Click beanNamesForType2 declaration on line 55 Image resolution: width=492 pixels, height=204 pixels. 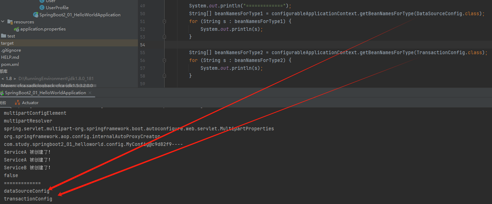click(x=239, y=52)
